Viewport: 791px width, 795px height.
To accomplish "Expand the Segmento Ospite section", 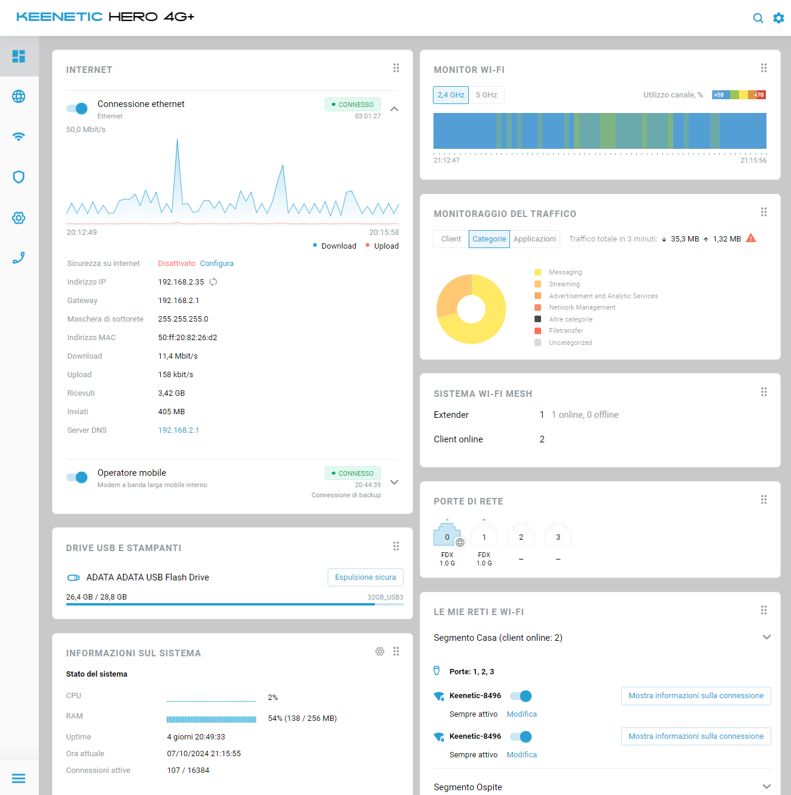I will pos(766,787).
